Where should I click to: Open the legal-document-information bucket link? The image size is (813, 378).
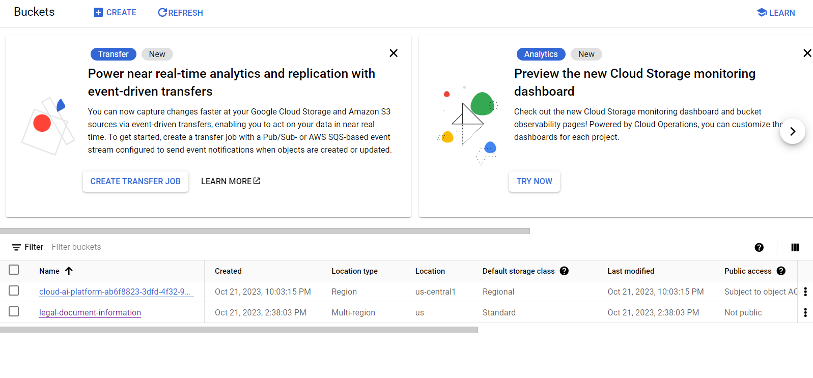[90, 313]
